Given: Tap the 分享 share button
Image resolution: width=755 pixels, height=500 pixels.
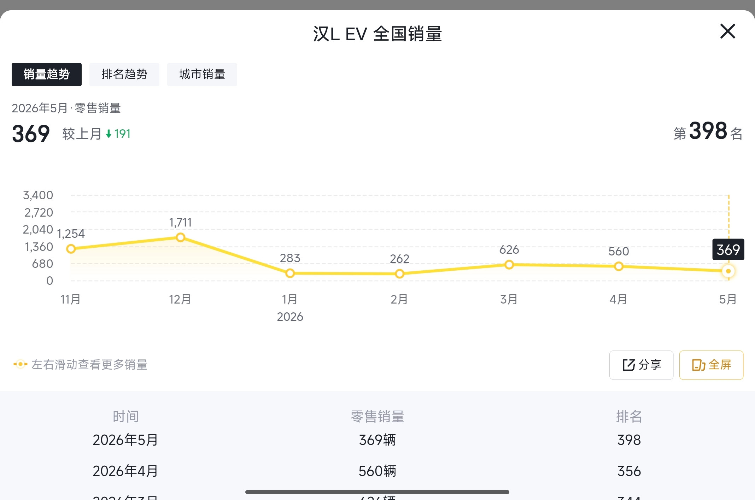Looking at the screenshot, I should tap(641, 365).
